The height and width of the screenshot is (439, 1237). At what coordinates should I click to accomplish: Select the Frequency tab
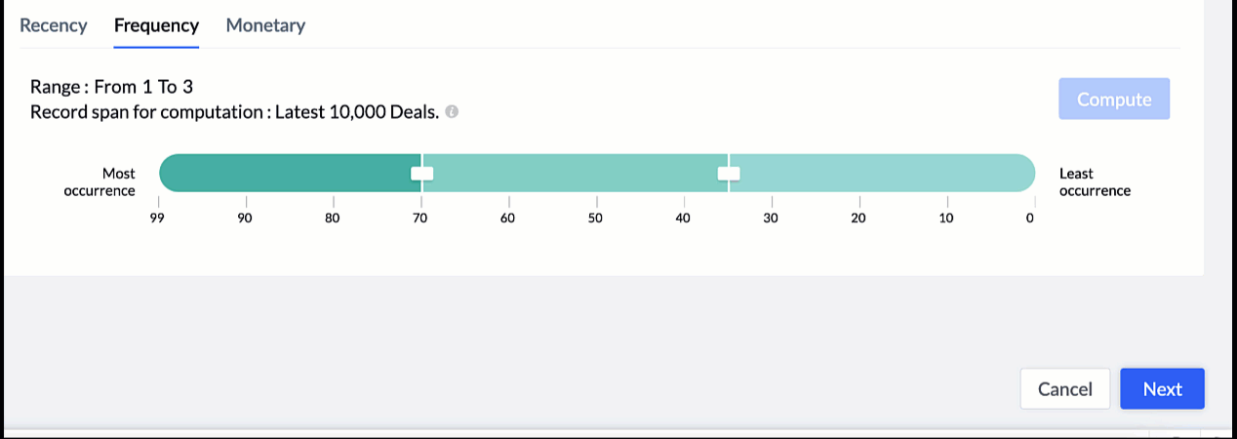pos(156,25)
